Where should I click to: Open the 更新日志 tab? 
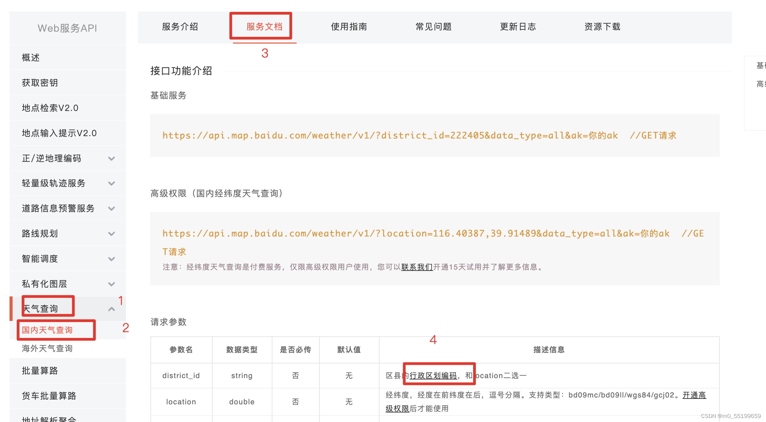pyautogui.click(x=518, y=27)
